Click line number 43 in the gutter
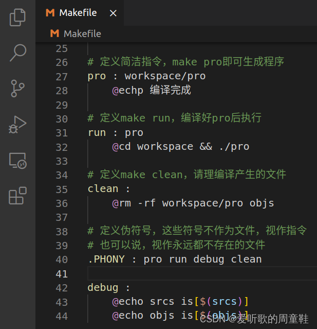 pos(62,302)
